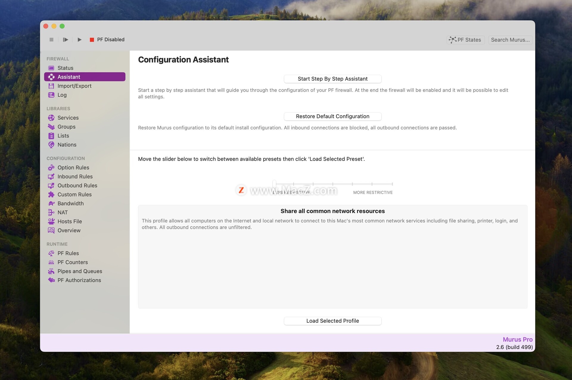Open the Status sidebar item label
This screenshot has width=572, height=380.
pyautogui.click(x=65, y=68)
